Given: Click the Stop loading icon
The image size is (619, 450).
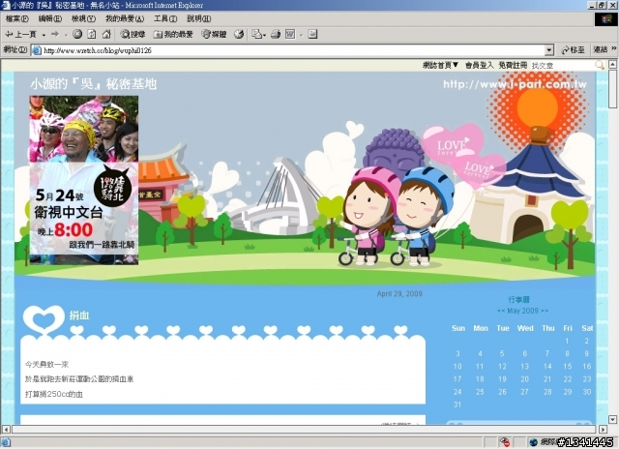Looking at the screenshot, I should 77,35.
